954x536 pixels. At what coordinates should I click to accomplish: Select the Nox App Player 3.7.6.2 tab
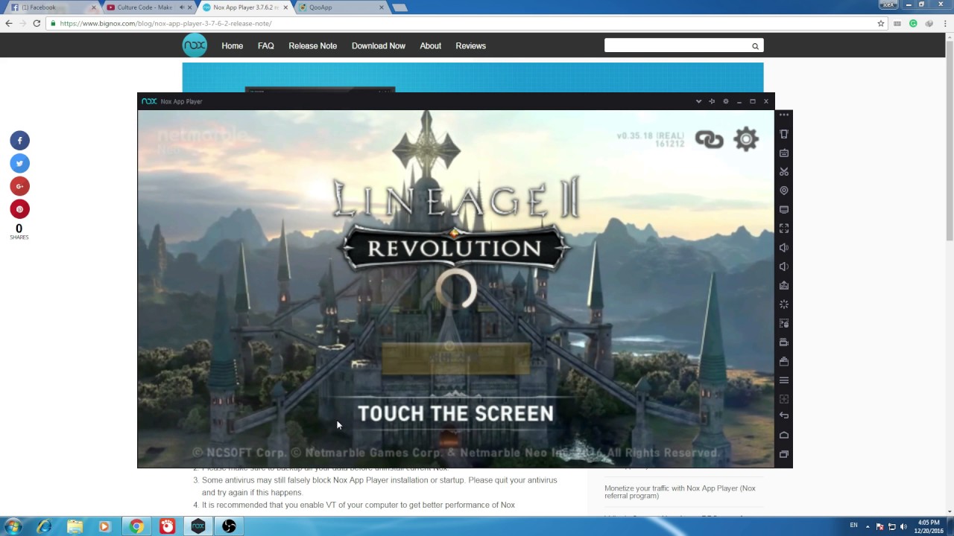[244, 7]
